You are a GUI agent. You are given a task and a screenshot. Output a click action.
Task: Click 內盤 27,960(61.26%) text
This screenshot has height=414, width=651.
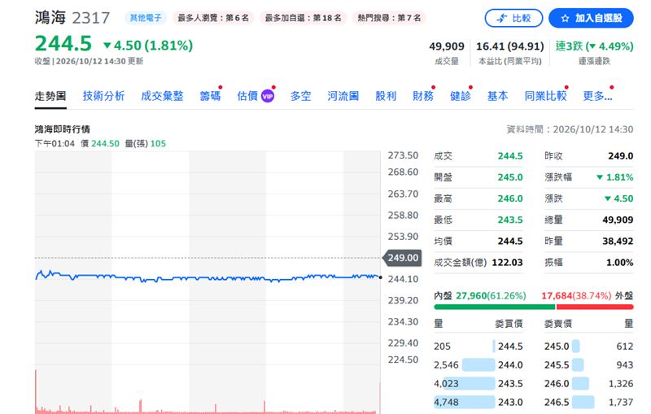point(480,295)
